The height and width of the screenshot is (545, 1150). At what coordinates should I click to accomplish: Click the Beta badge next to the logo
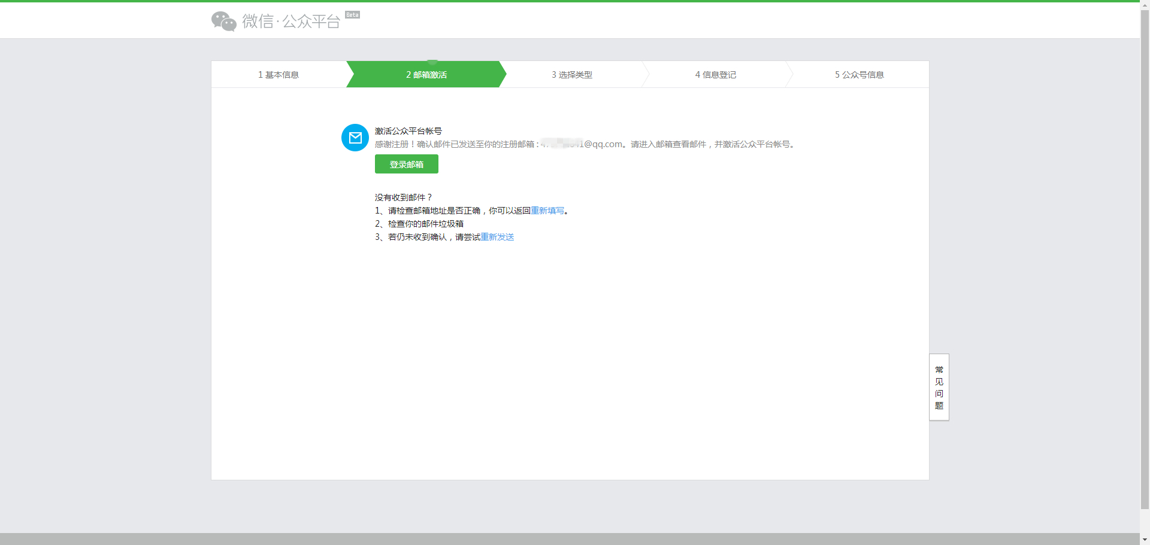(352, 14)
